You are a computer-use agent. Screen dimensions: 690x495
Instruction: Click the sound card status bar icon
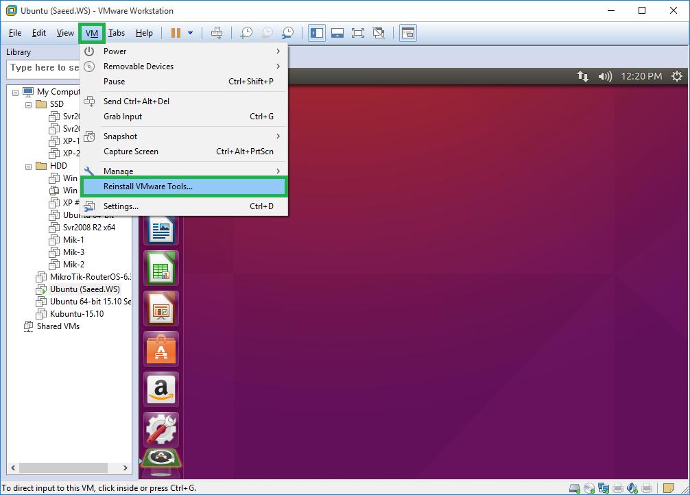(x=632, y=488)
